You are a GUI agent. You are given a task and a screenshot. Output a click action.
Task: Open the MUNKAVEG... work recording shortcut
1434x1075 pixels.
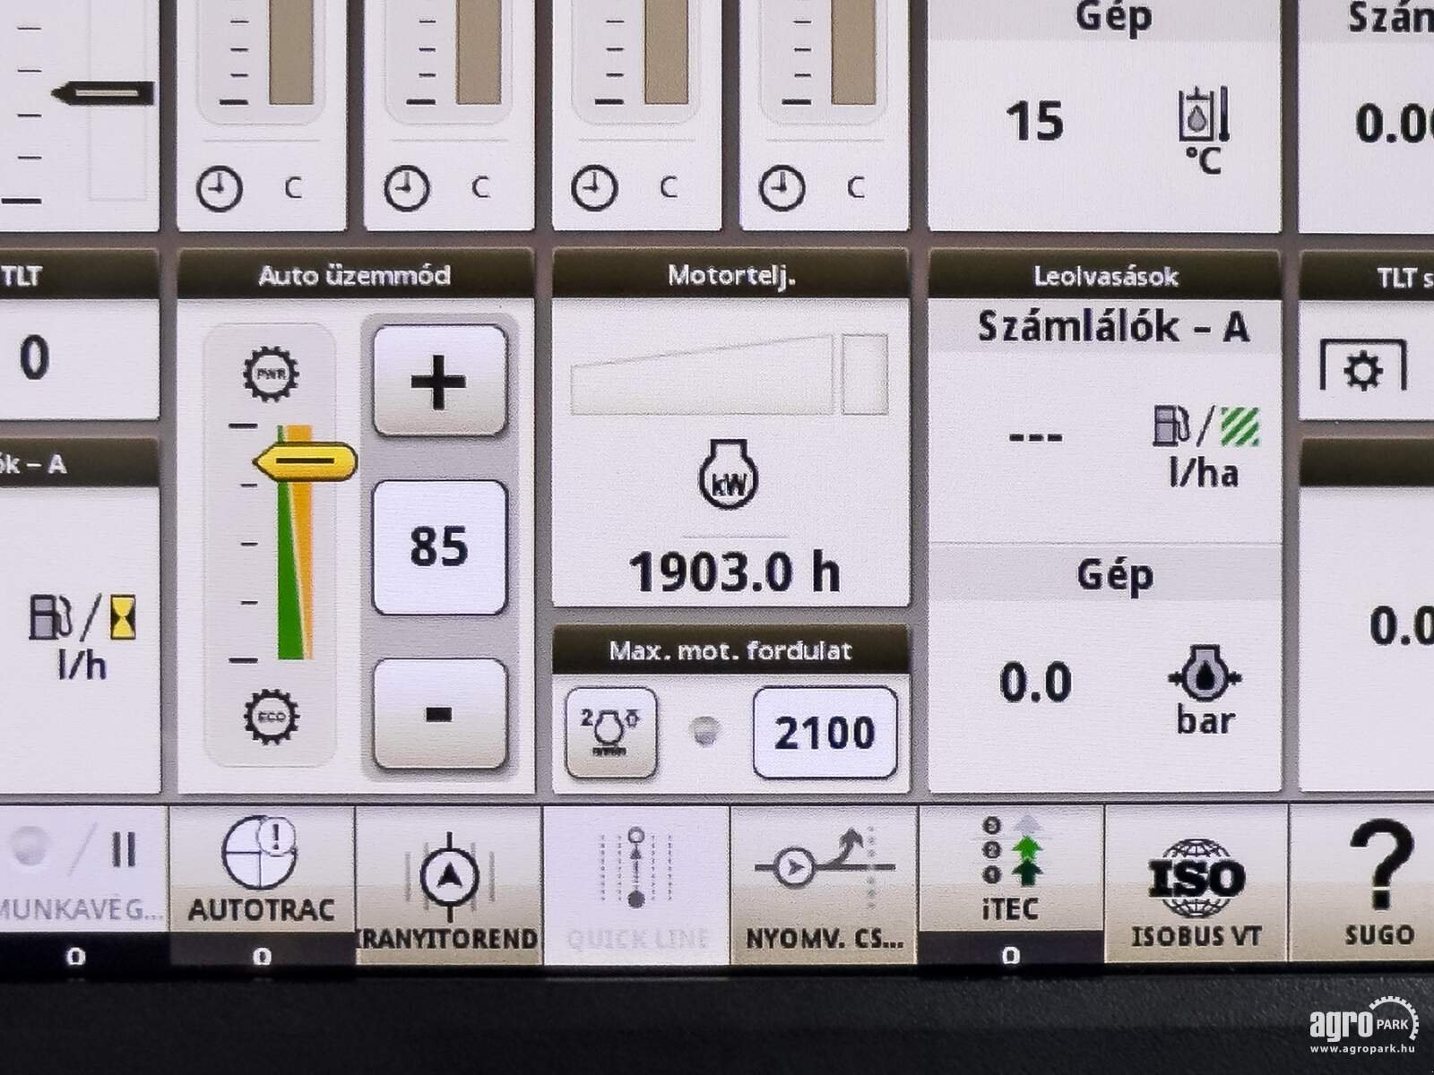(x=82, y=885)
